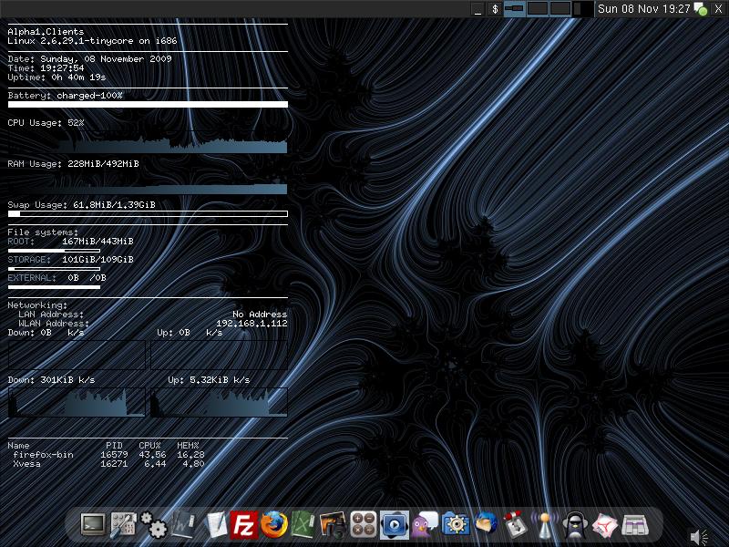The image size is (729, 547).
Task: Click the speaker volume icon
Action: pos(699,537)
